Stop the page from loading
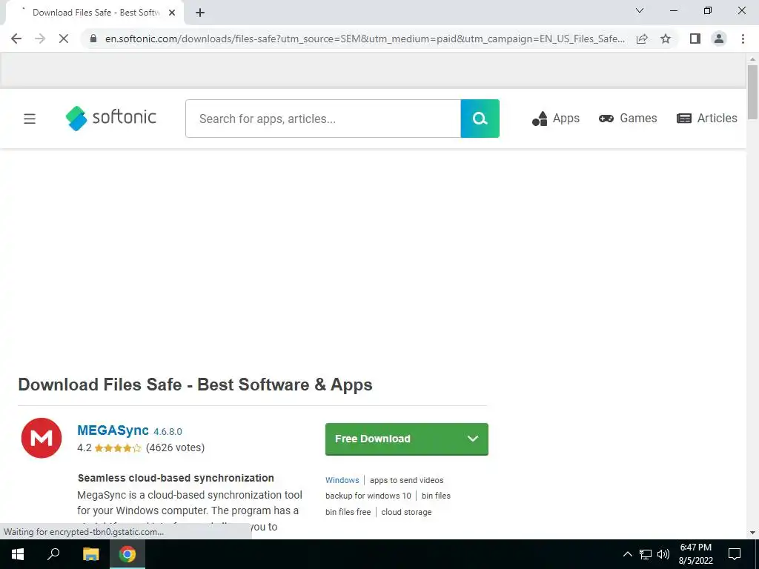This screenshot has height=569, width=759. point(64,39)
